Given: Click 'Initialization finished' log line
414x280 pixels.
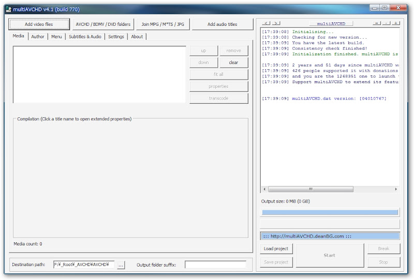Looking at the screenshot, I should click(x=330, y=54).
